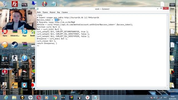Screen dimensions: 178x100
Task: Select the Open Broadcaster desktop shortcut
Action: coord(15,74)
